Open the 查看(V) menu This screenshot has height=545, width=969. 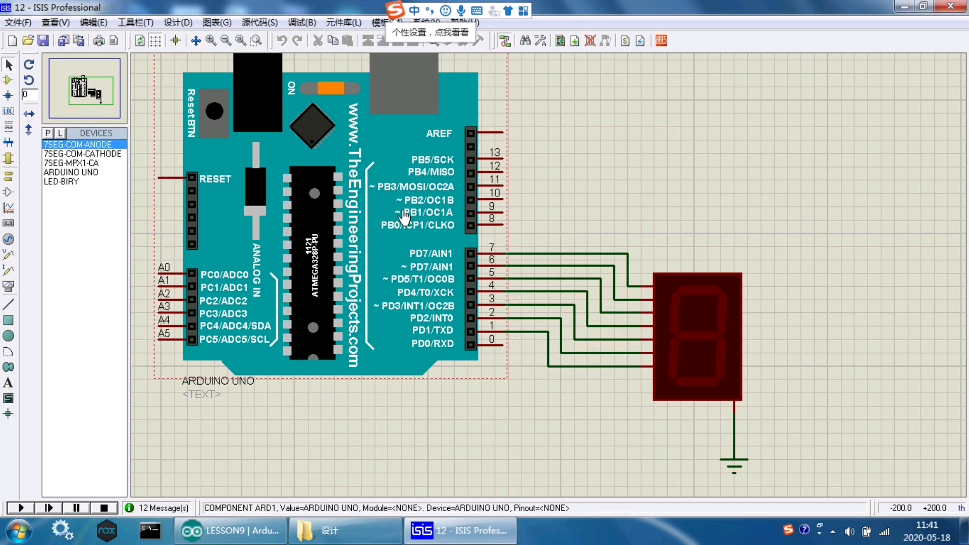click(56, 23)
